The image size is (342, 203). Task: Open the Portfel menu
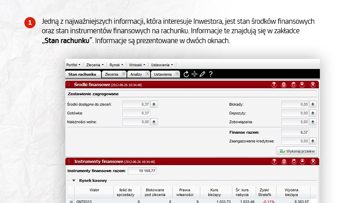click(x=73, y=65)
